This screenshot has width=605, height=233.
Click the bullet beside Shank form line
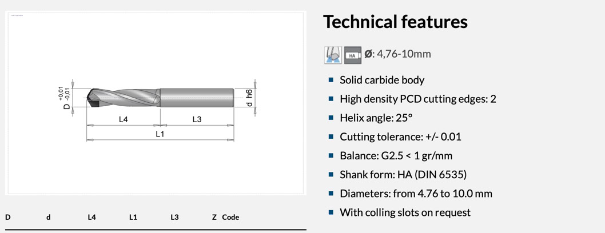pyautogui.click(x=331, y=174)
